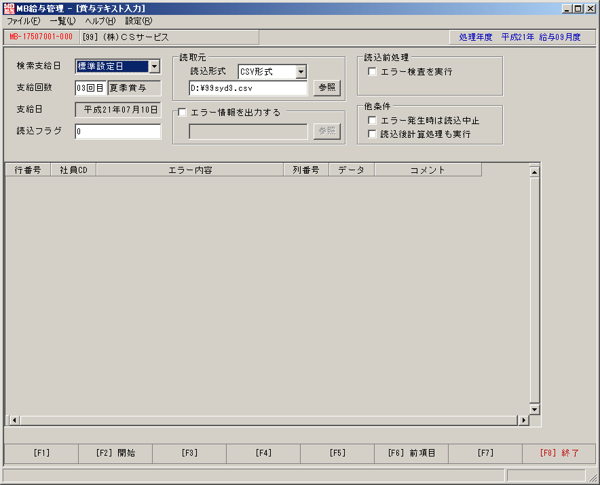This screenshot has width=600, height=485.
Task: Click the 支給回数 03回目 input field
Action: (x=90, y=88)
